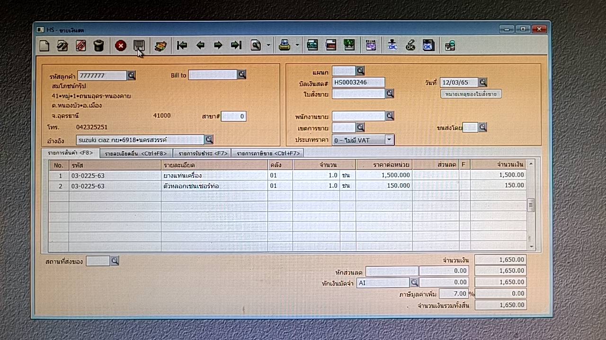Viewport: 606px width, 340px height.
Task: Click the ราคาต่อหน่วย column header
Action: (x=384, y=165)
